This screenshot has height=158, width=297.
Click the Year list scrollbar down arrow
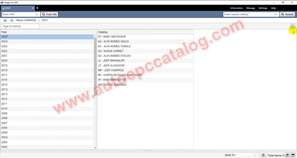click(x=95, y=148)
